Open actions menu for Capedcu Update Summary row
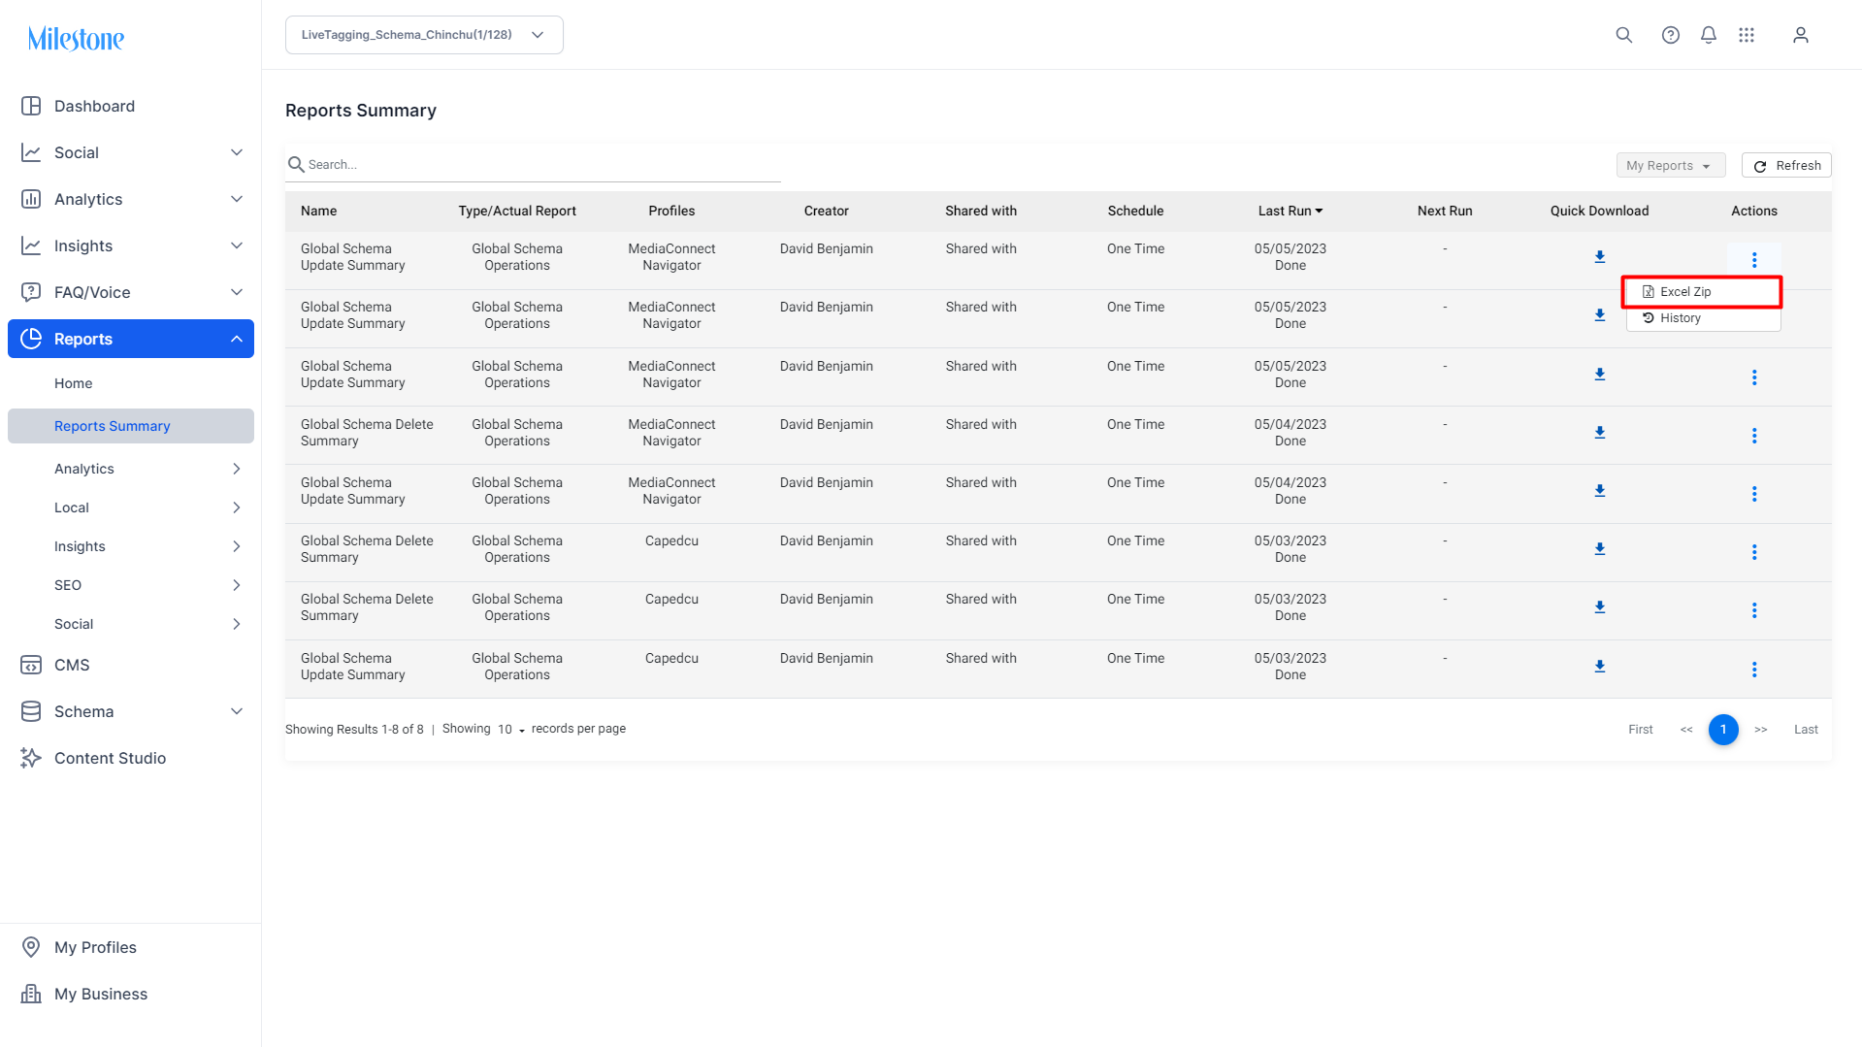This screenshot has height=1047, width=1862. click(1754, 670)
